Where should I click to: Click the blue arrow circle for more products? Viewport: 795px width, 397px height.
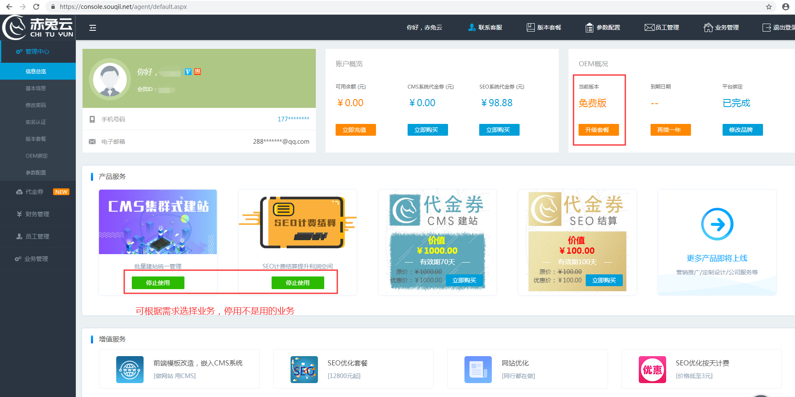pos(717,224)
